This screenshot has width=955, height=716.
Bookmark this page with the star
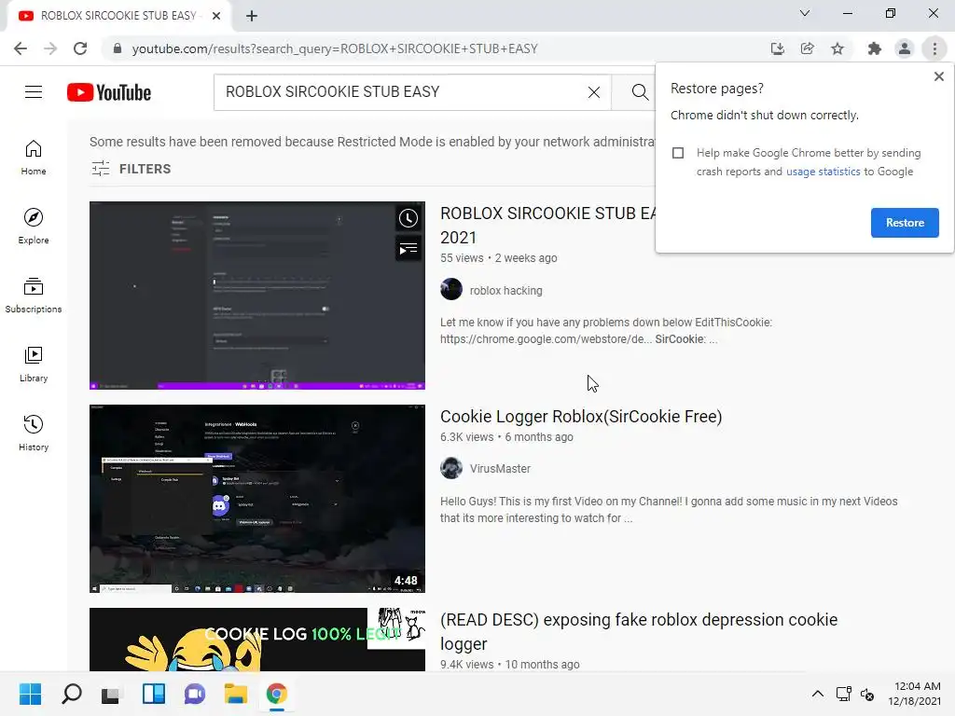point(837,48)
